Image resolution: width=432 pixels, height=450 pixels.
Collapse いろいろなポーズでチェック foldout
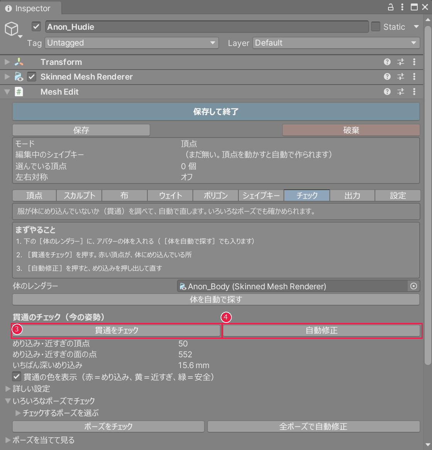click(8, 401)
